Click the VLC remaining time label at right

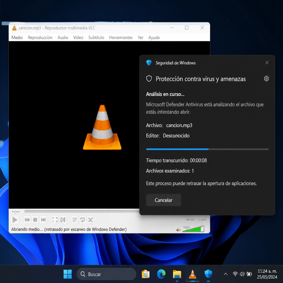pos(203,220)
